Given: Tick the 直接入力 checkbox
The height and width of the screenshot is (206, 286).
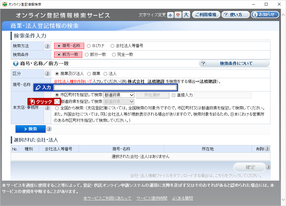Looking at the screenshot, I should pos(174,95).
